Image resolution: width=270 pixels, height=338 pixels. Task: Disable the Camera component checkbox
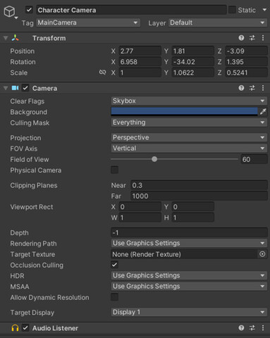[25, 88]
